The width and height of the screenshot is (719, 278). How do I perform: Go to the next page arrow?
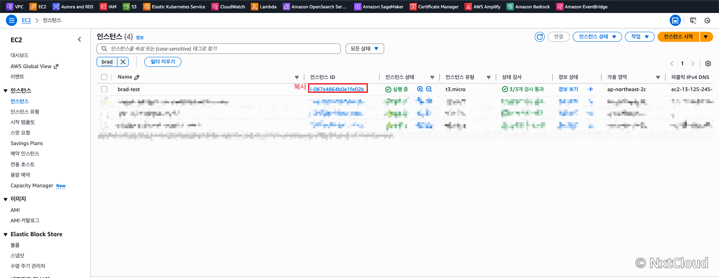click(693, 64)
